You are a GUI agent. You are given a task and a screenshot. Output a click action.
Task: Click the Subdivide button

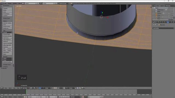7,41
